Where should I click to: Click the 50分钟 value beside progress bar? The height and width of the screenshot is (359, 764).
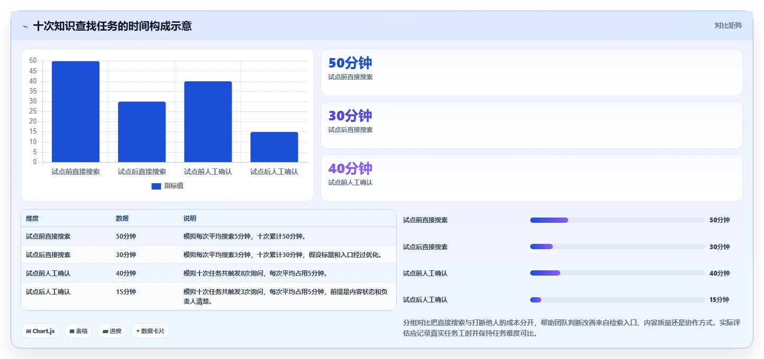click(720, 220)
